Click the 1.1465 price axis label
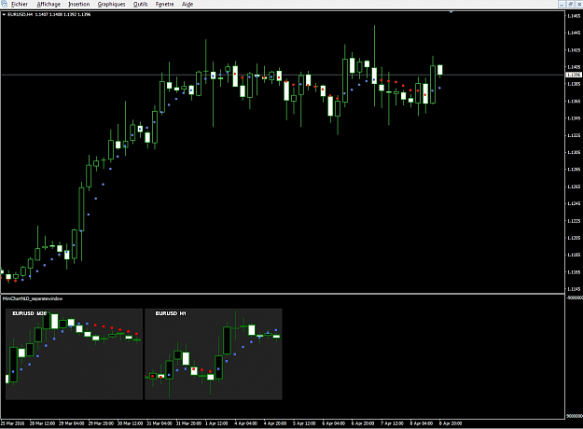The image size is (583, 429). [574, 16]
